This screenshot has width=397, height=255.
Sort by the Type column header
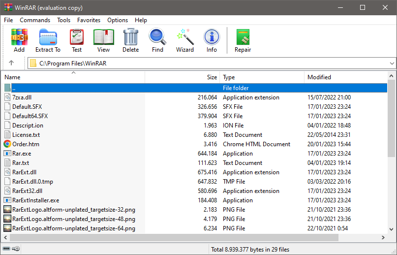tap(262, 77)
